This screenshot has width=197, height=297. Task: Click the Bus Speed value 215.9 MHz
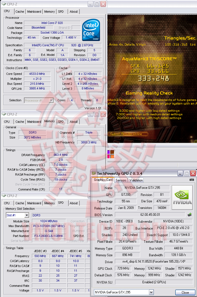click(37, 84)
